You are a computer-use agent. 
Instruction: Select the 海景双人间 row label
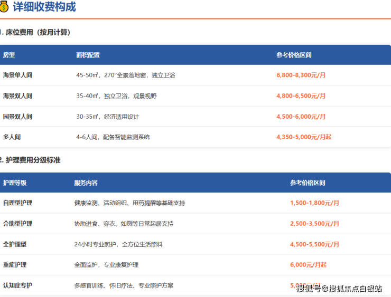coord(17,95)
